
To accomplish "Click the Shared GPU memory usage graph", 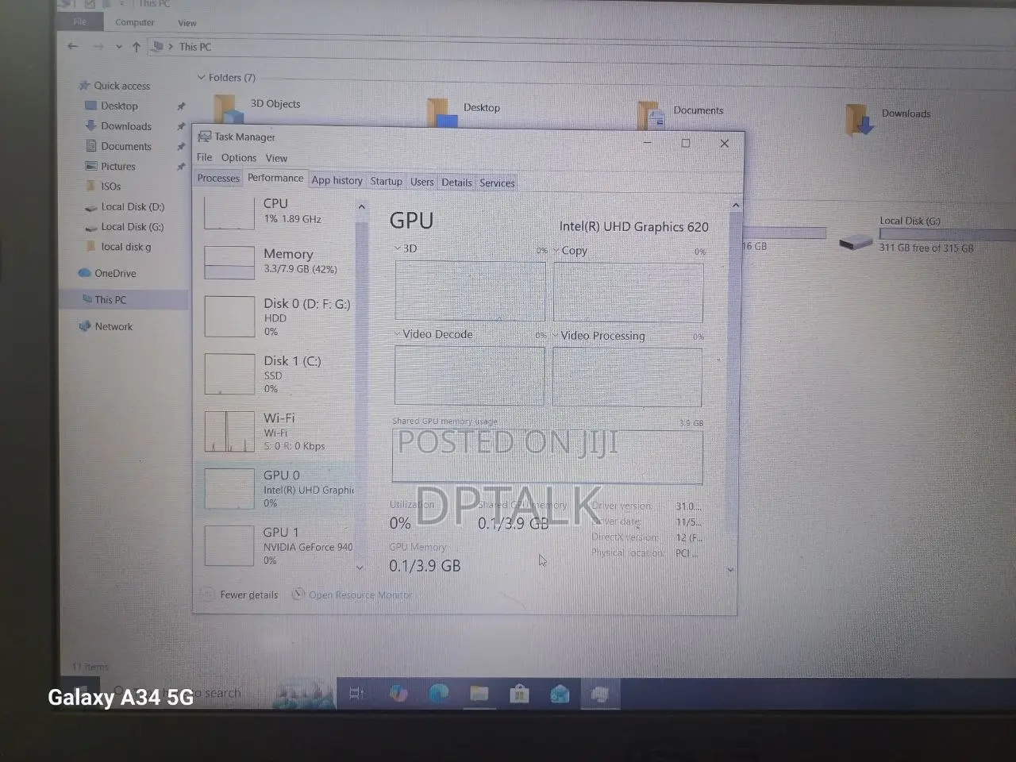I will [547, 456].
